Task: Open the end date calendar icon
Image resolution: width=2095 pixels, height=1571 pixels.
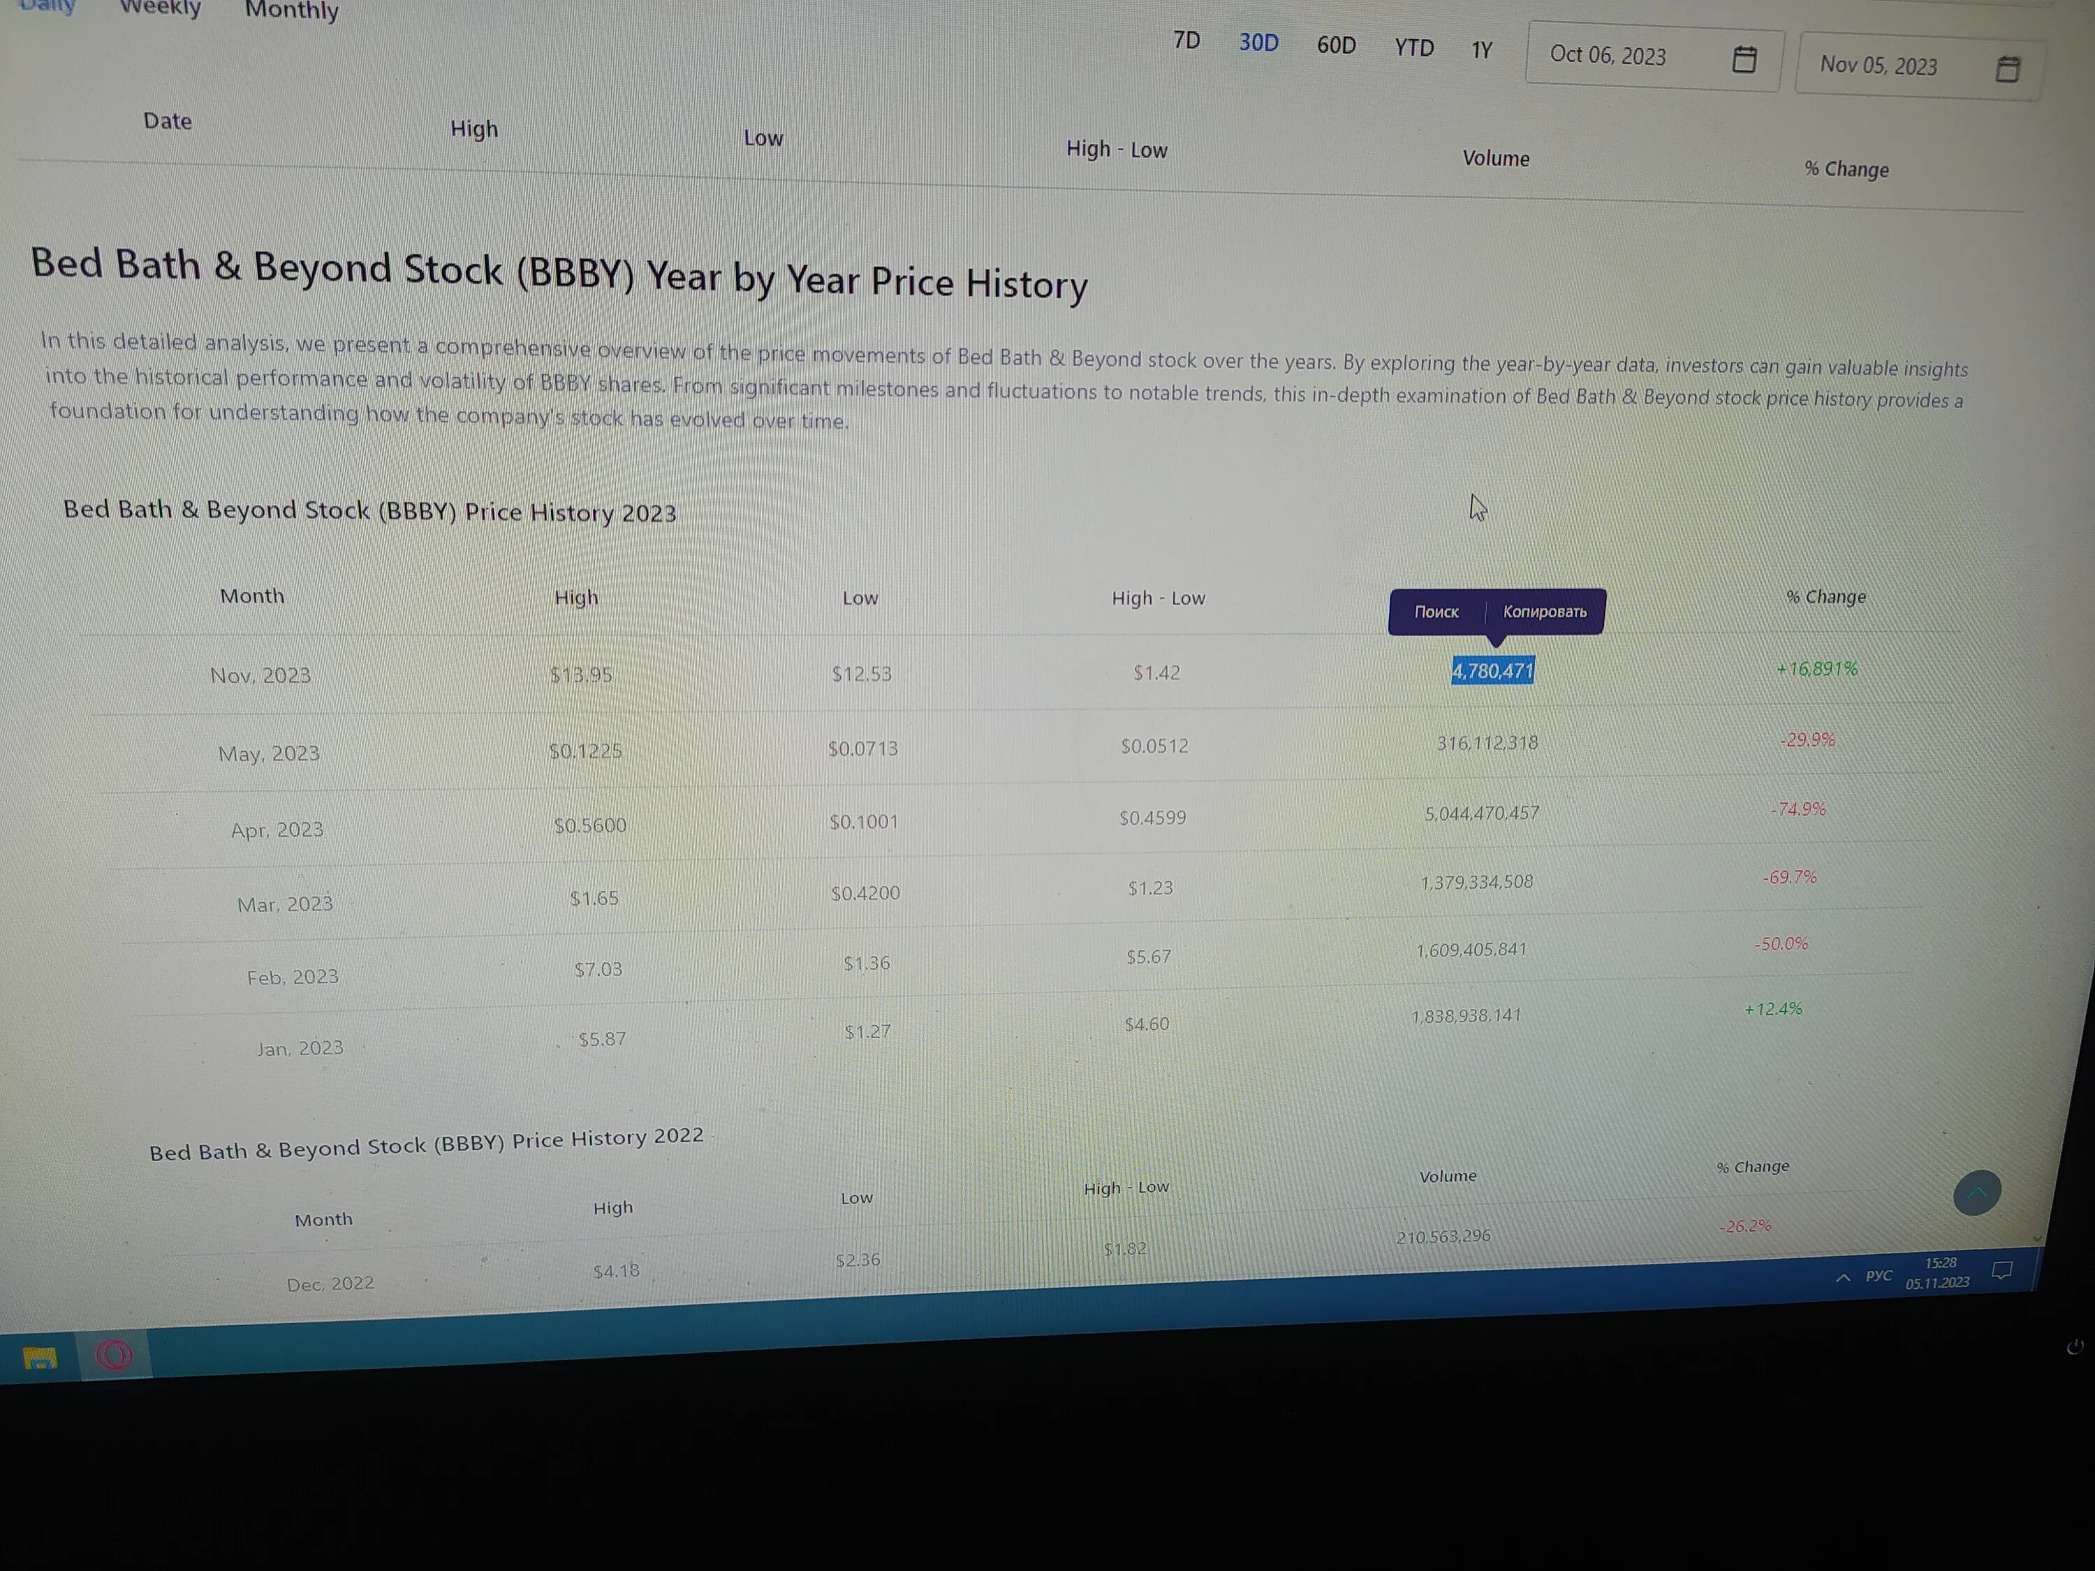Action: 2007,69
